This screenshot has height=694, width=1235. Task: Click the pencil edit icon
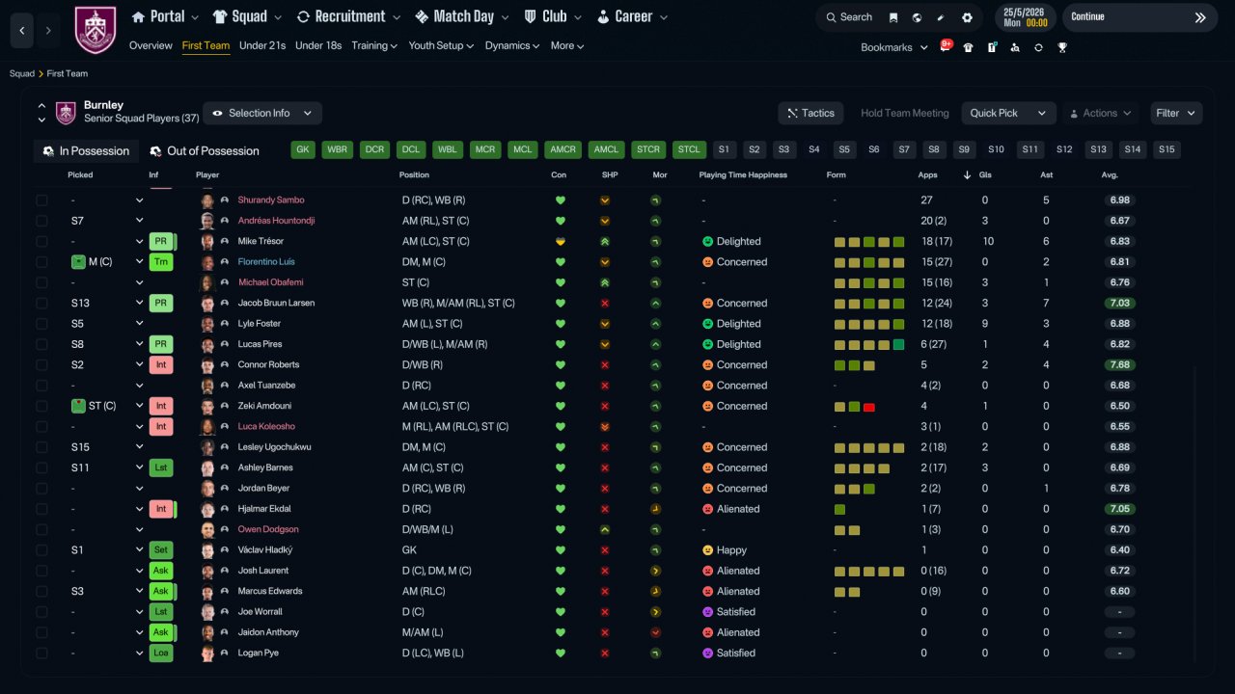coord(941,17)
